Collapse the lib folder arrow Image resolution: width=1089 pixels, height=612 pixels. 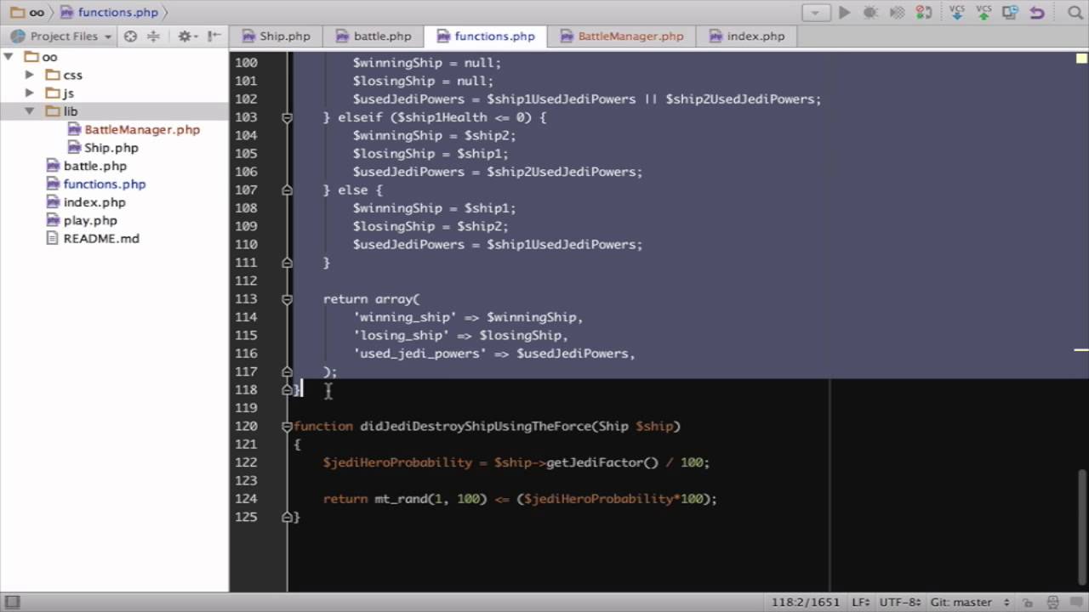pyautogui.click(x=30, y=111)
